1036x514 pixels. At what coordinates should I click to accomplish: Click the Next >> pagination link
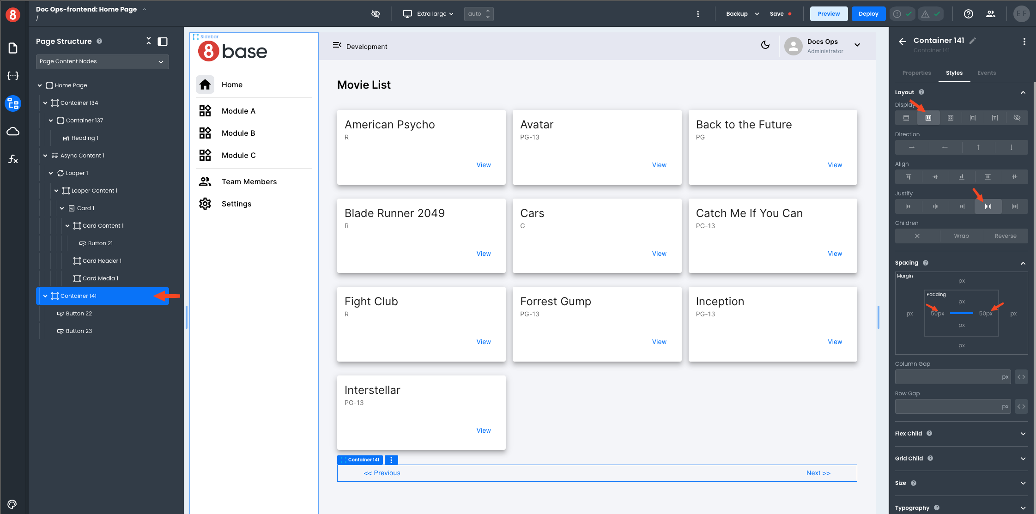pos(818,473)
